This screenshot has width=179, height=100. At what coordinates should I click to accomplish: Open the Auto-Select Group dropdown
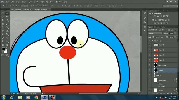(x=24, y=6)
